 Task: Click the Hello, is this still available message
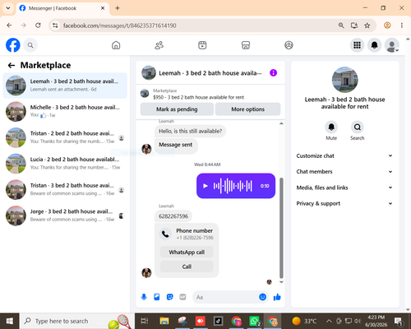click(190, 131)
